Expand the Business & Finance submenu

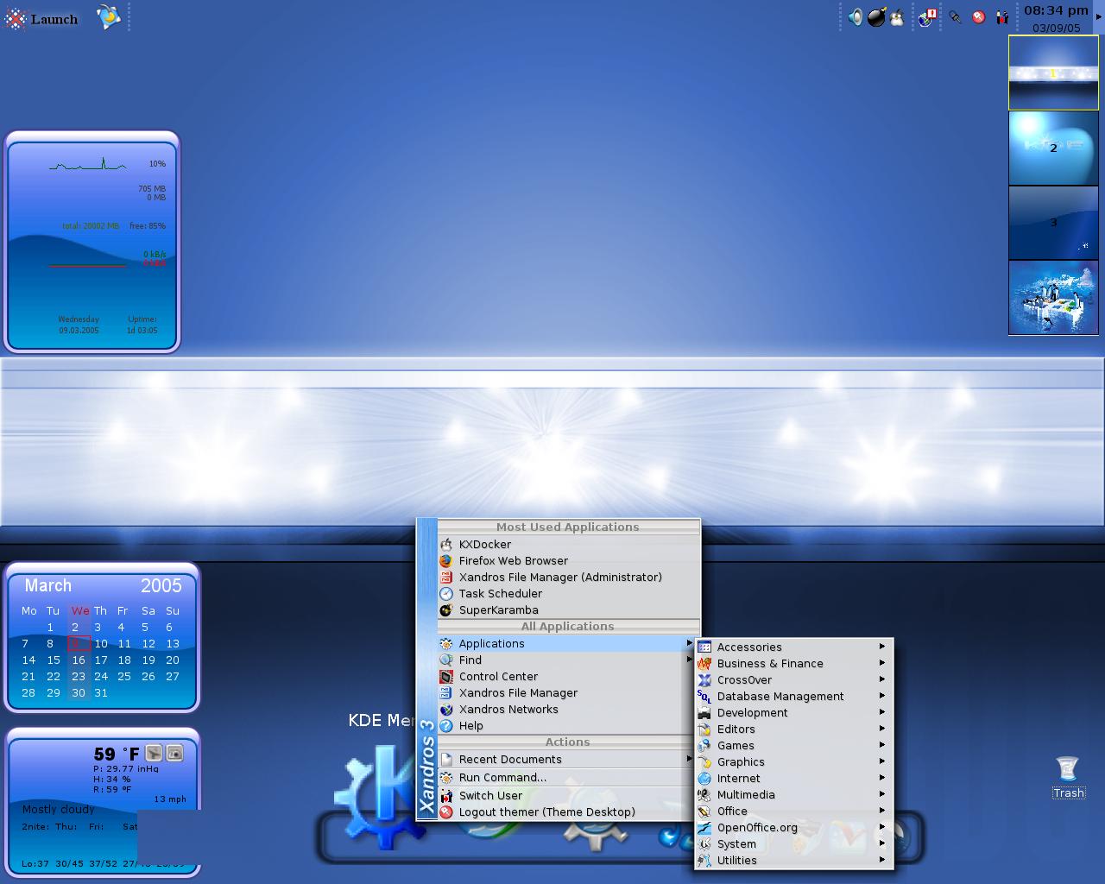click(793, 664)
